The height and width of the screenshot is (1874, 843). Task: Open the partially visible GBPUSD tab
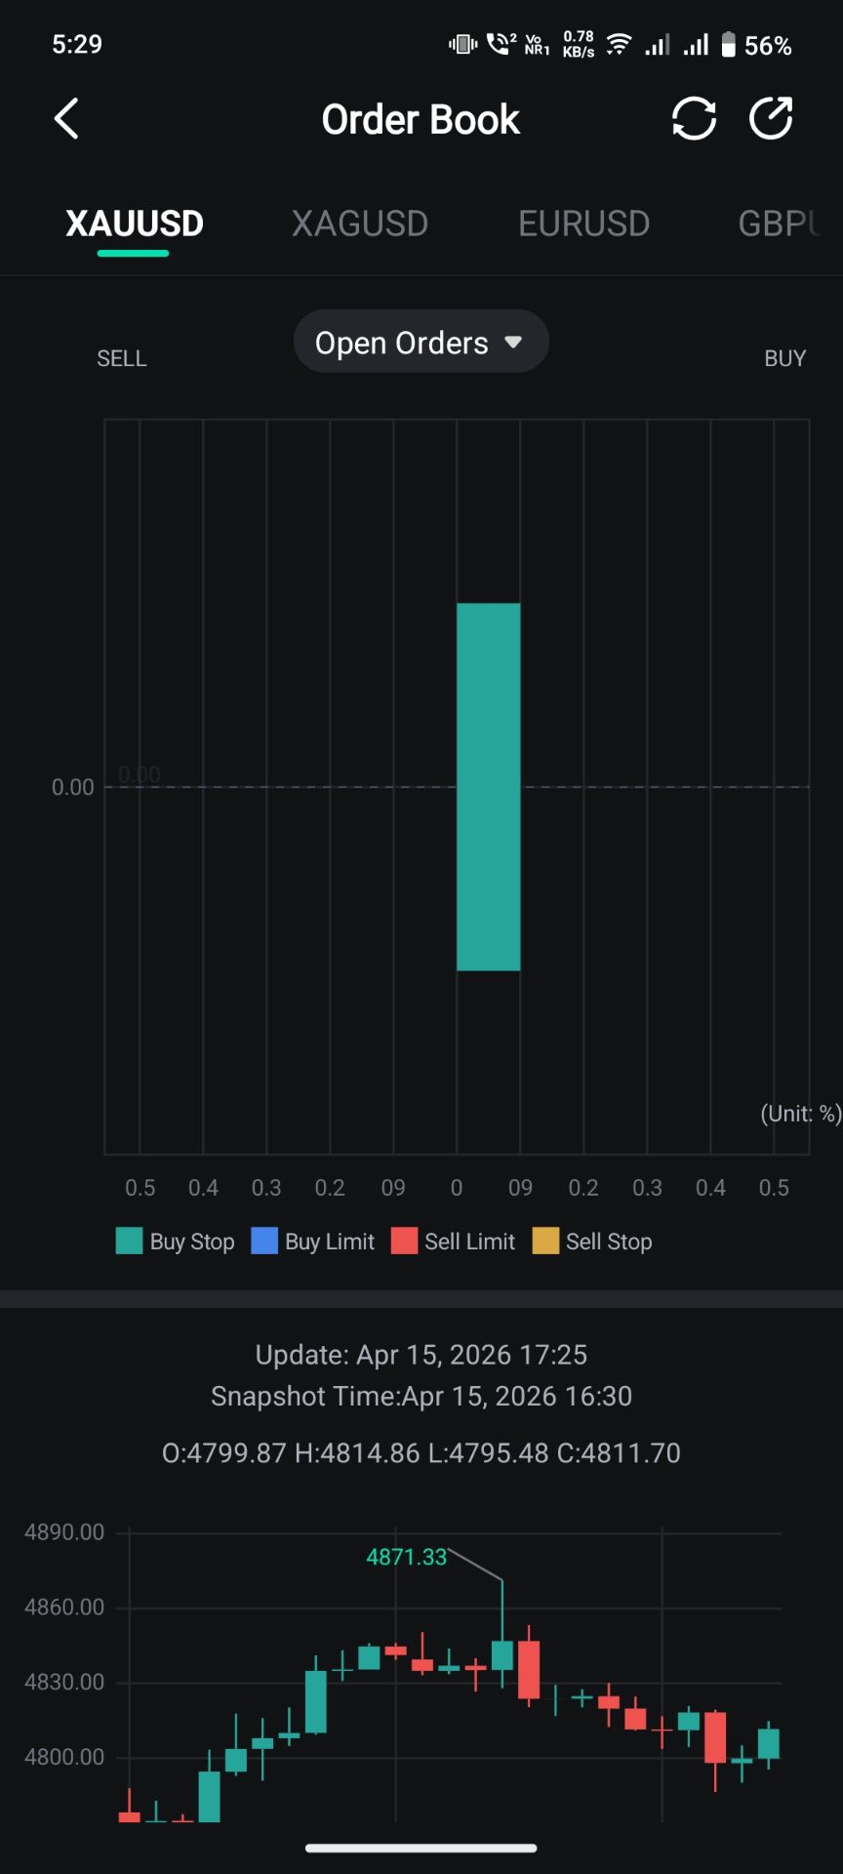coord(779,224)
